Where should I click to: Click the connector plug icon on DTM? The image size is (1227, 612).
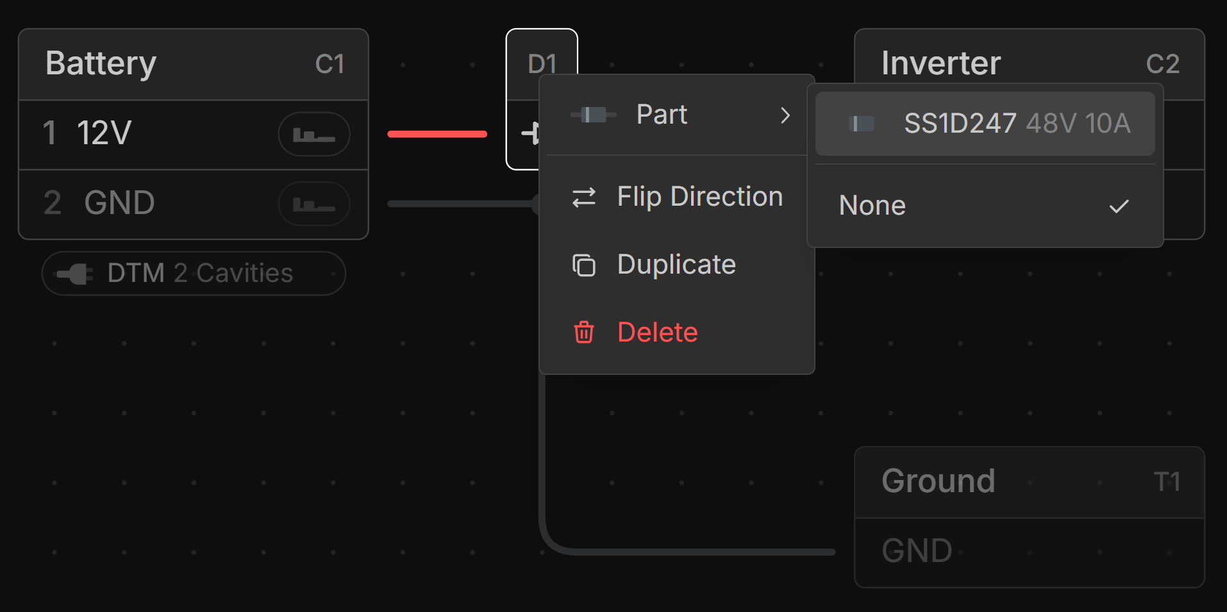[x=75, y=274]
